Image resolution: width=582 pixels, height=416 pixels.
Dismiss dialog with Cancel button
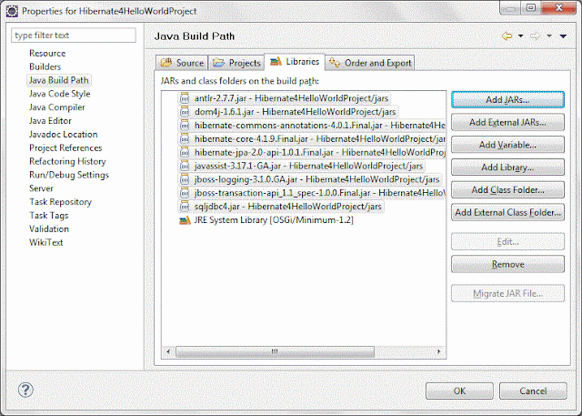coord(533,391)
